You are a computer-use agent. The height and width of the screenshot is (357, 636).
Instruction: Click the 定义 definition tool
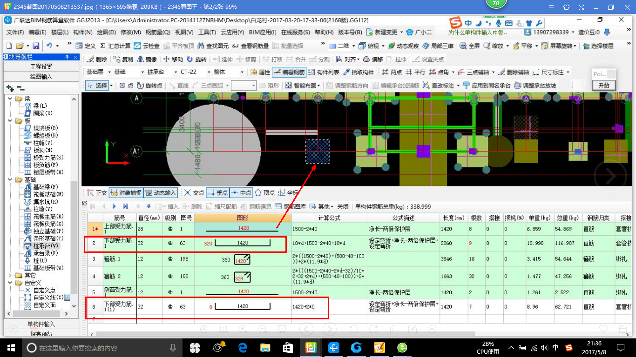(x=86, y=46)
